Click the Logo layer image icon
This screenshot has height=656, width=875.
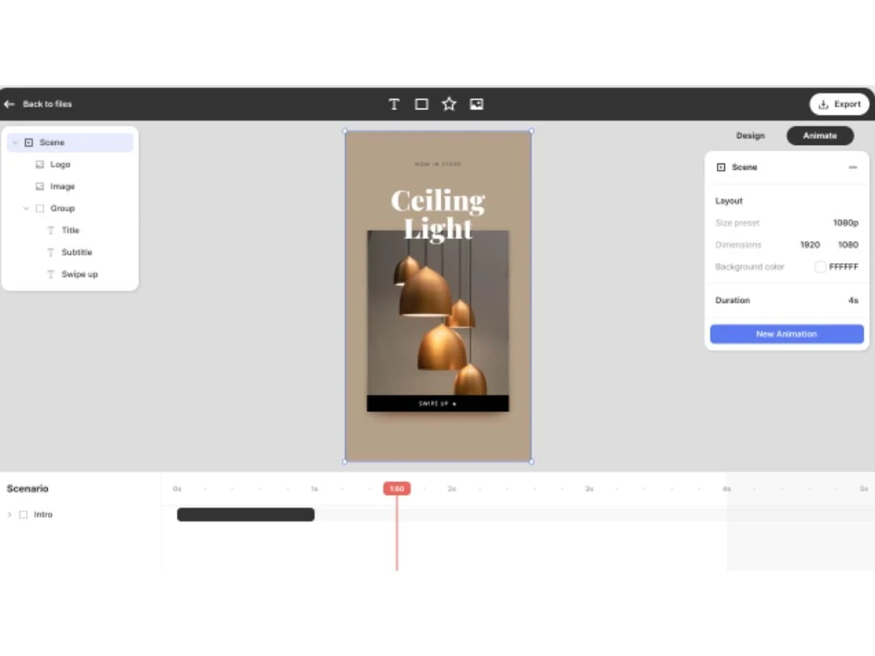click(x=40, y=164)
